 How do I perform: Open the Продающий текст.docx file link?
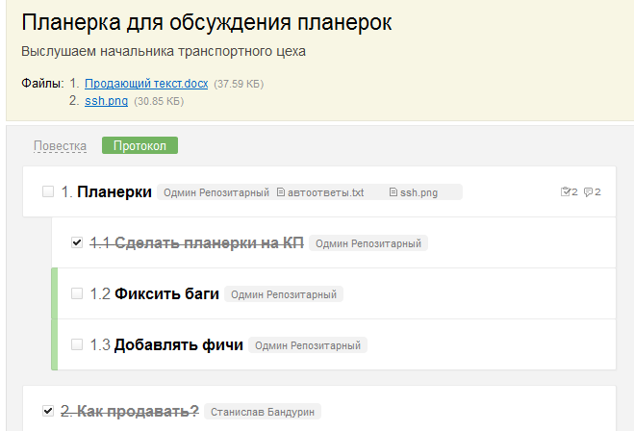146,84
